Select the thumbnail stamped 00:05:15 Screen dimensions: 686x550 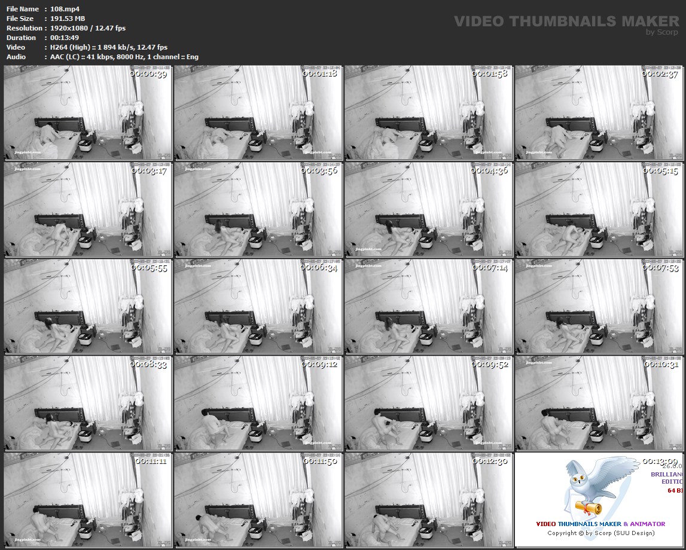pos(599,210)
